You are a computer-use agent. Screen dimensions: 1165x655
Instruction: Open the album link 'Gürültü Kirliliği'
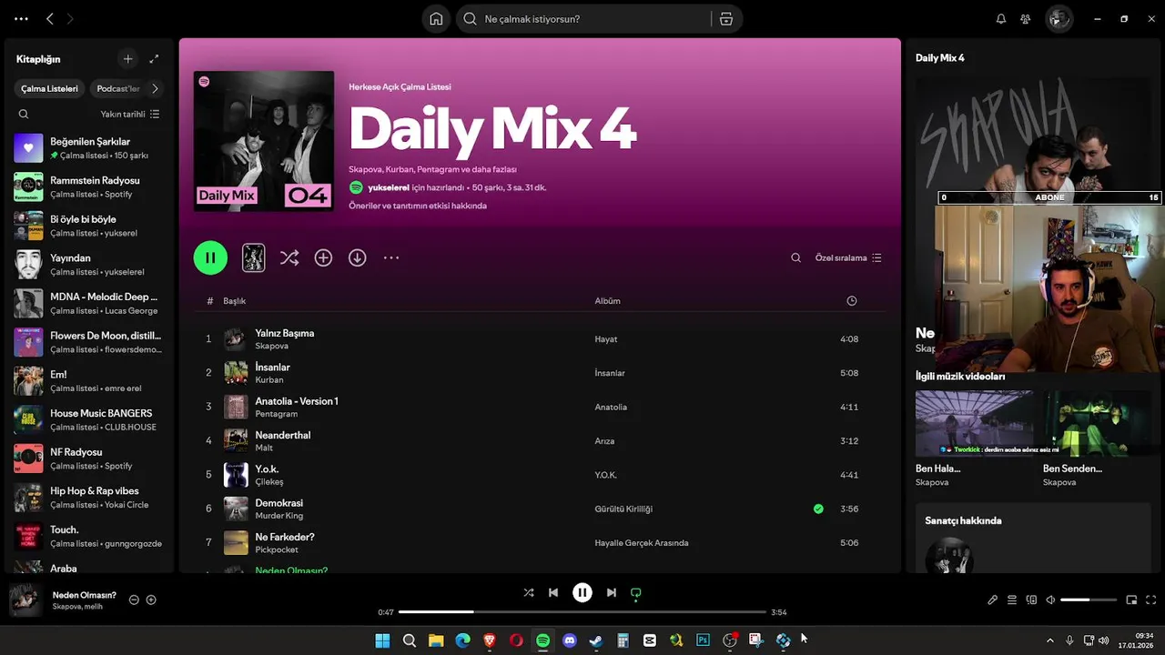623,509
